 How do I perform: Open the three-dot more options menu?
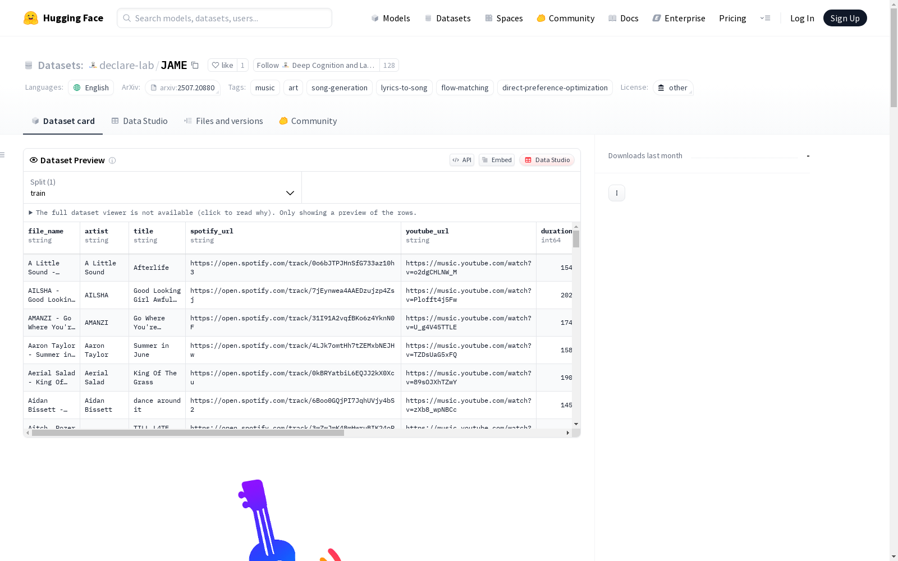click(x=617, y=193)
